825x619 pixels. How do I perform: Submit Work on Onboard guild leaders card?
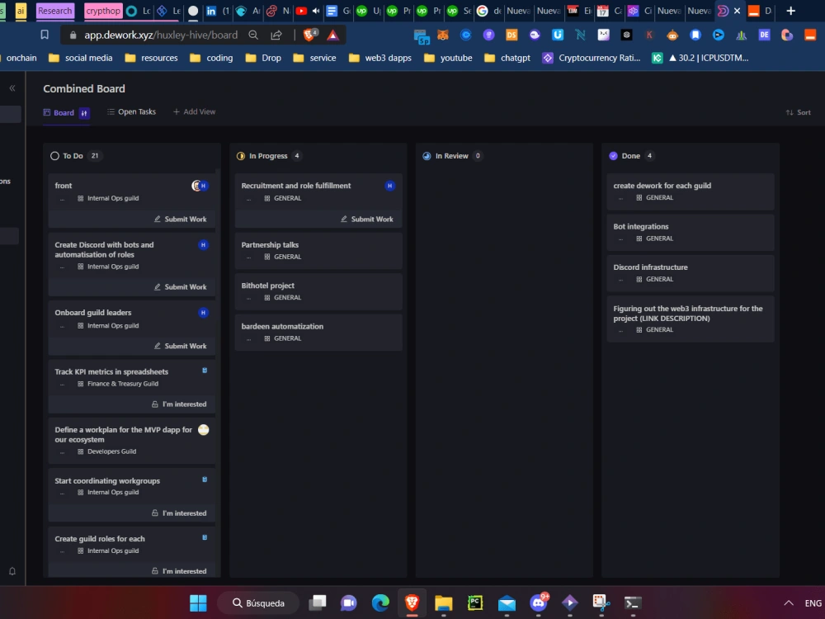coord(181,346)
